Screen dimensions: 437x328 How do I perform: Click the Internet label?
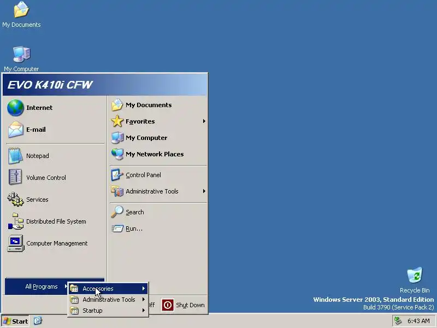click(39, 108)
